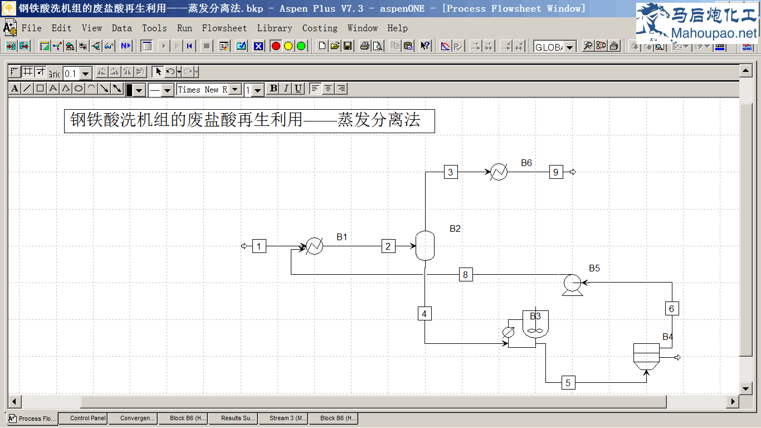Select the text tool A in draw toolbar
The height and width of the screenshot is (428, 761).
click(14, 89)
